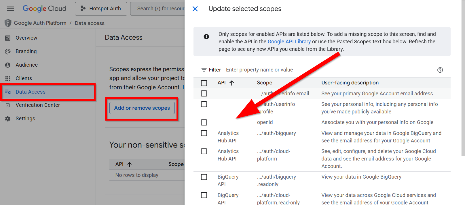This screenshot has width=465, height=205.
Task: Click the Filter list icon
Action: click(204, 70)
